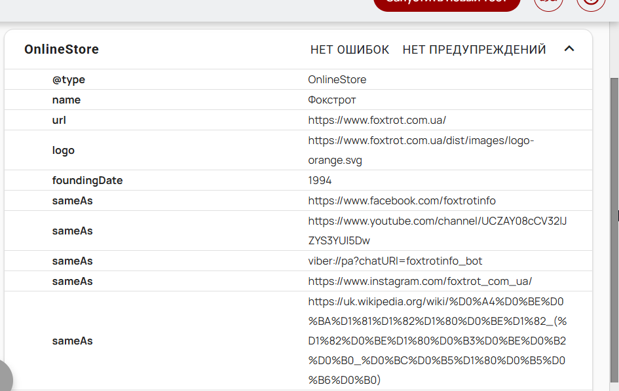Open the foxtrot.com.ua url value
Viewport: 619px width, 391px height.
(x=377, y=120)
